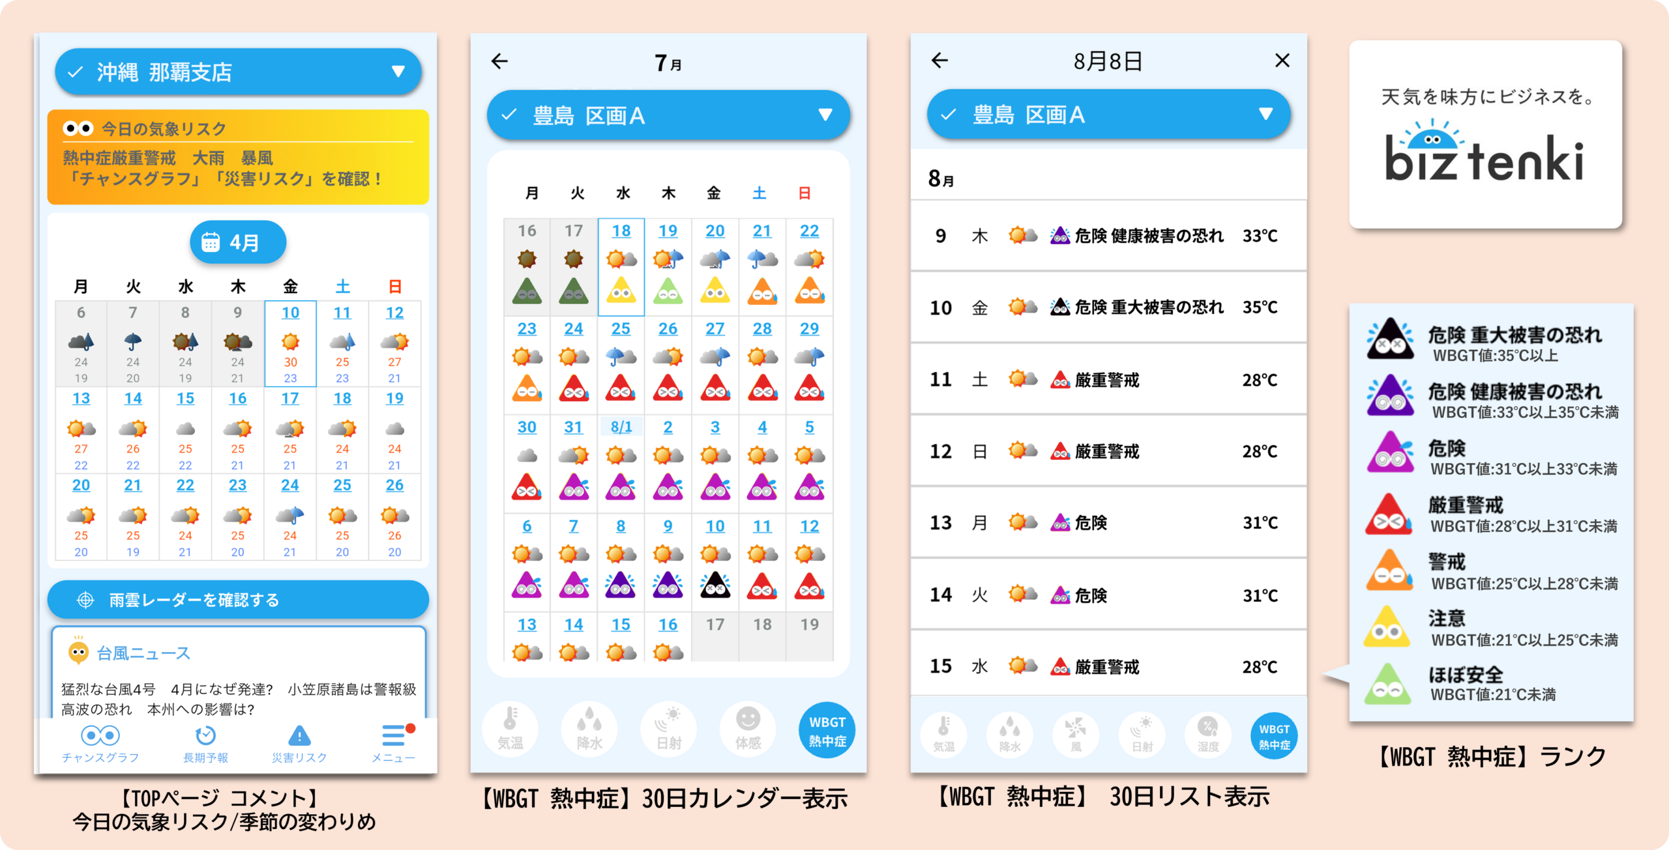Select the 降水 (precipitation) icon in the calendar view
Screen dimensions: 1669x850
pos(589,730)
